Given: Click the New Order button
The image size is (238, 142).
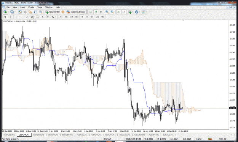Looking at the screenshot, I should click(x=53, y=12).
